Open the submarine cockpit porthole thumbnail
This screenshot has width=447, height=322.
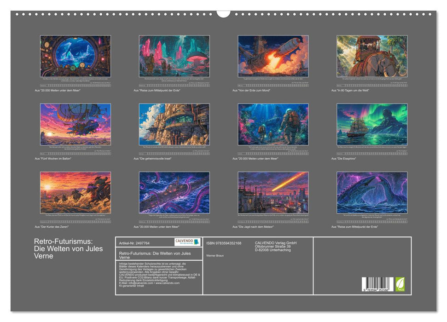75,56
